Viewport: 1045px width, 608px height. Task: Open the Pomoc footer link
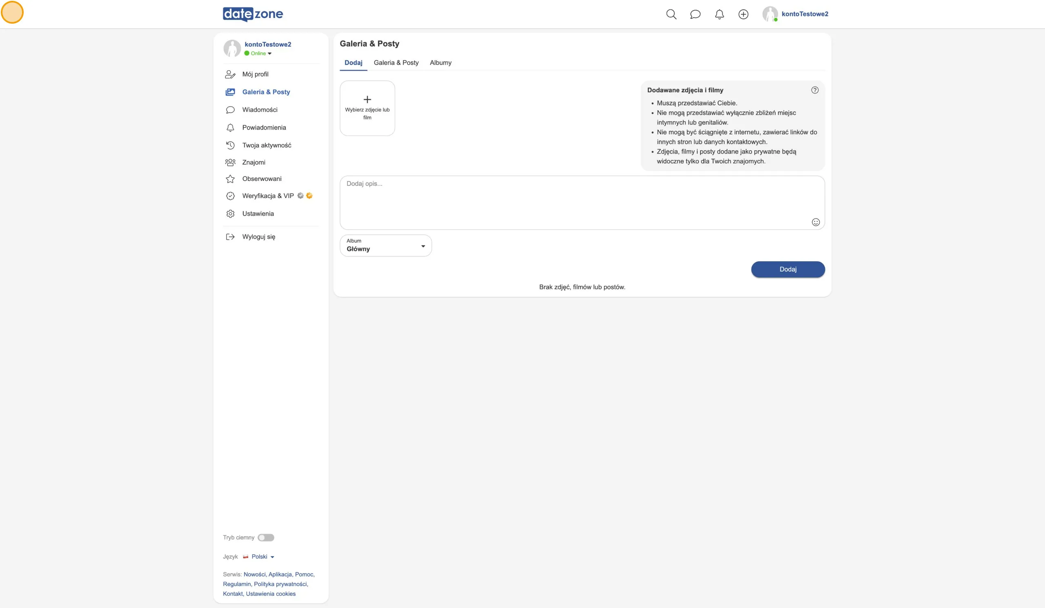[304, 575]
